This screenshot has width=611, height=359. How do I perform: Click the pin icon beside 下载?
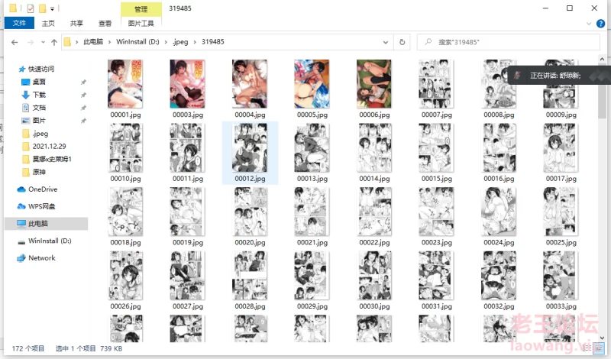83,95
